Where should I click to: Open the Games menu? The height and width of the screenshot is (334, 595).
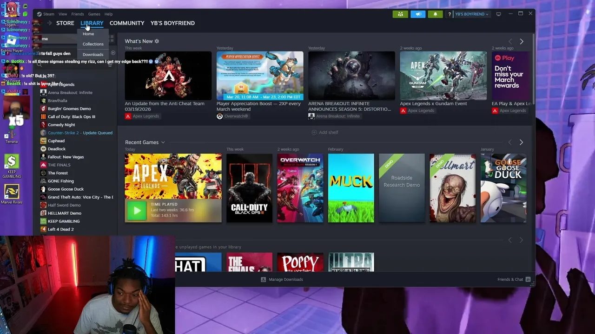94,14
